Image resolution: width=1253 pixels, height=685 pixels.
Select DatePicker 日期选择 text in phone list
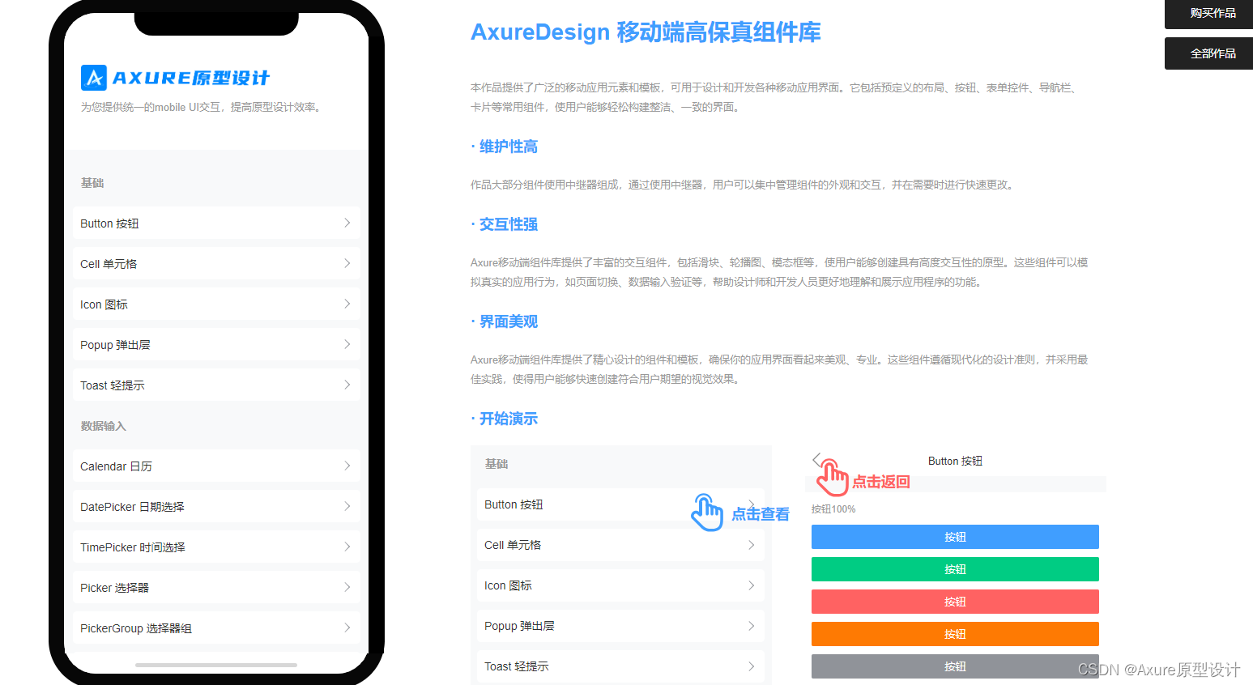pos(132,507)
